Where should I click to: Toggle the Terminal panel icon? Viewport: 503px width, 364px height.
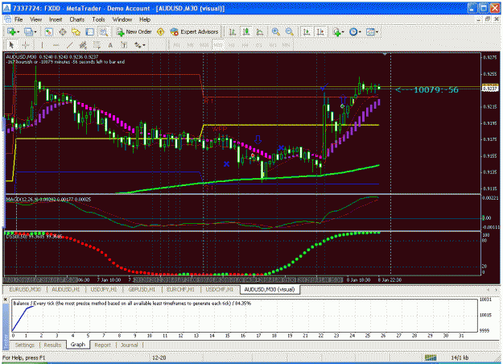point(90,31)
